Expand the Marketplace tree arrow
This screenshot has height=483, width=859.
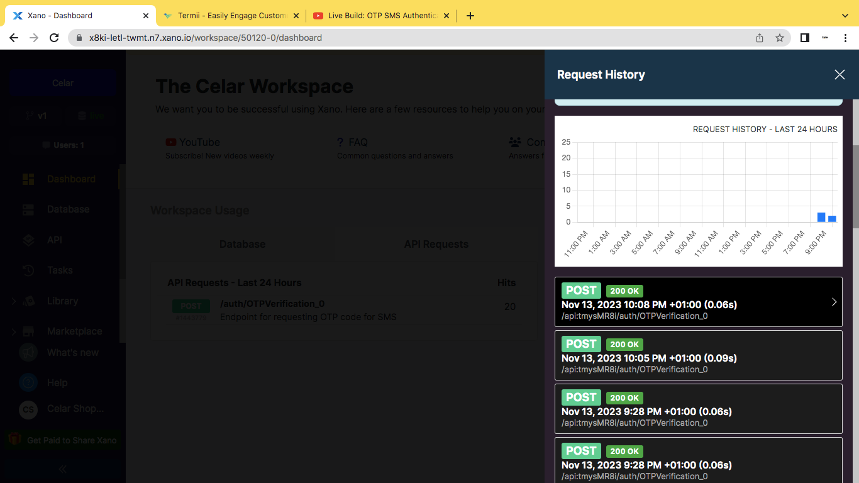coord(13,331)
